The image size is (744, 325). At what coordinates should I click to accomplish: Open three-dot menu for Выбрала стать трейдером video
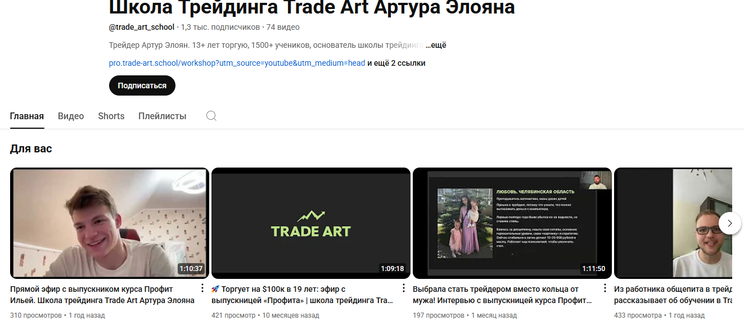(x=605, y=288)
